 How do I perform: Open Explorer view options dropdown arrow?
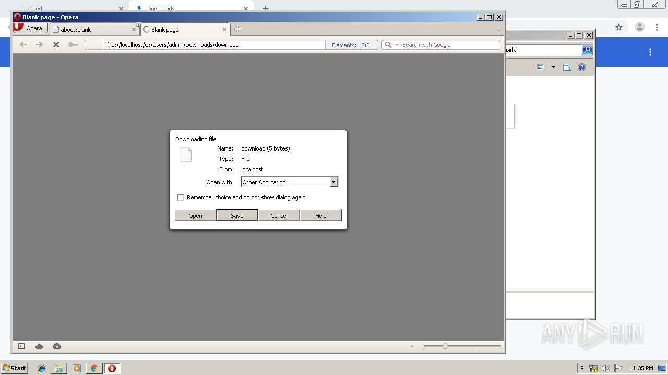553,67
